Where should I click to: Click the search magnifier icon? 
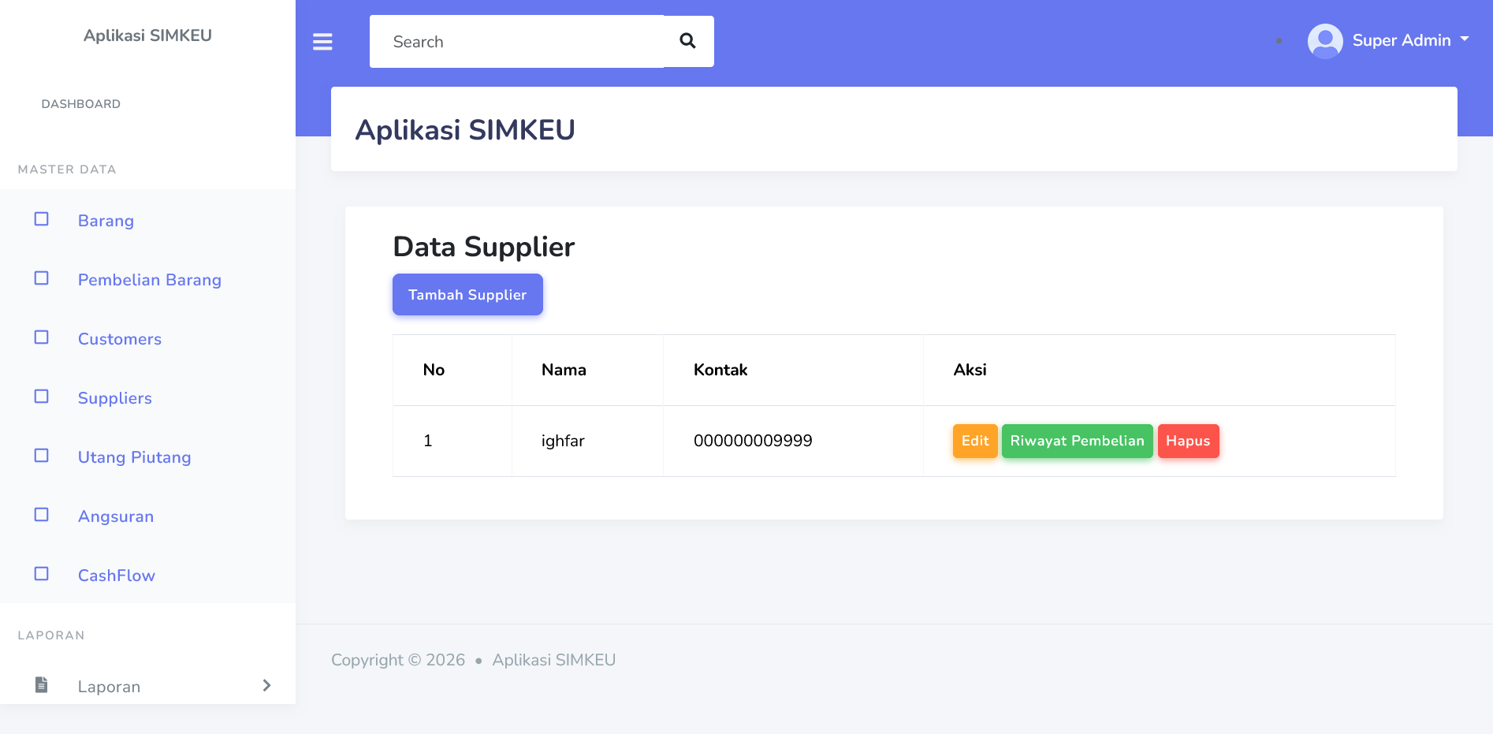[687, 41]
